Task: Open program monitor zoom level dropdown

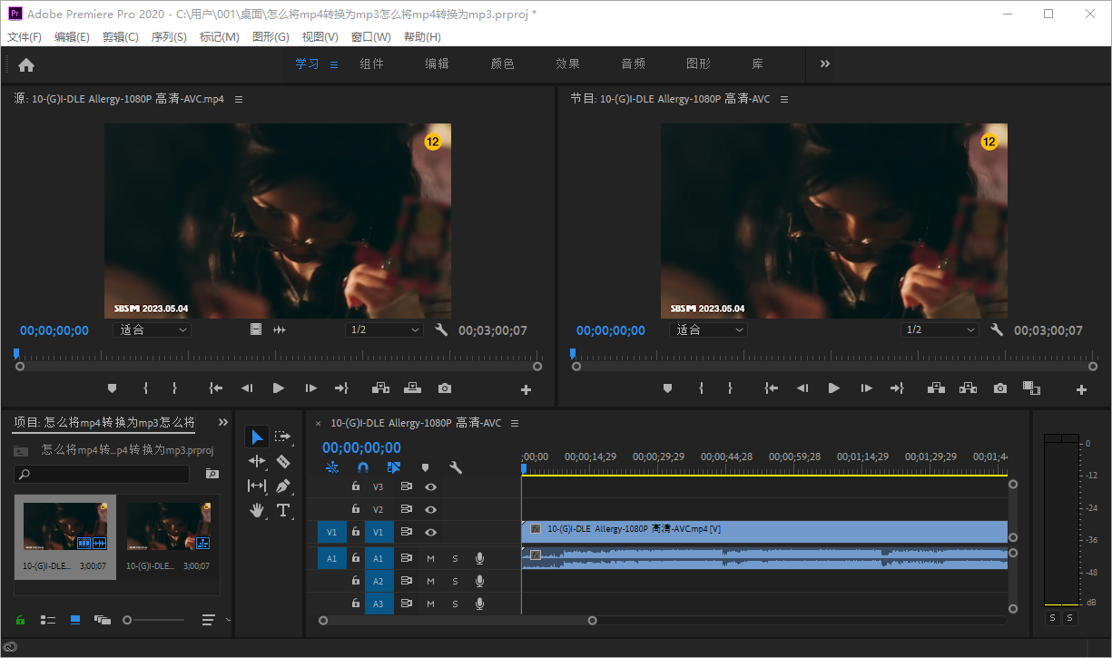Action: click(x=708, y=329)
